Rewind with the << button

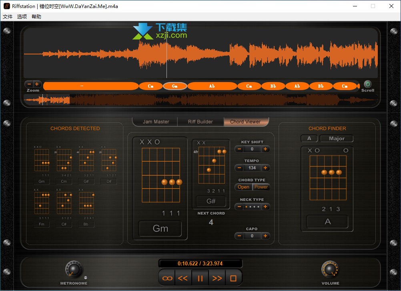point(183,278)
